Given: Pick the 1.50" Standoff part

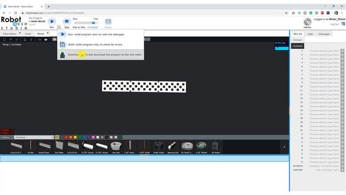Looking at the screenshot, I should click(130, 147).
